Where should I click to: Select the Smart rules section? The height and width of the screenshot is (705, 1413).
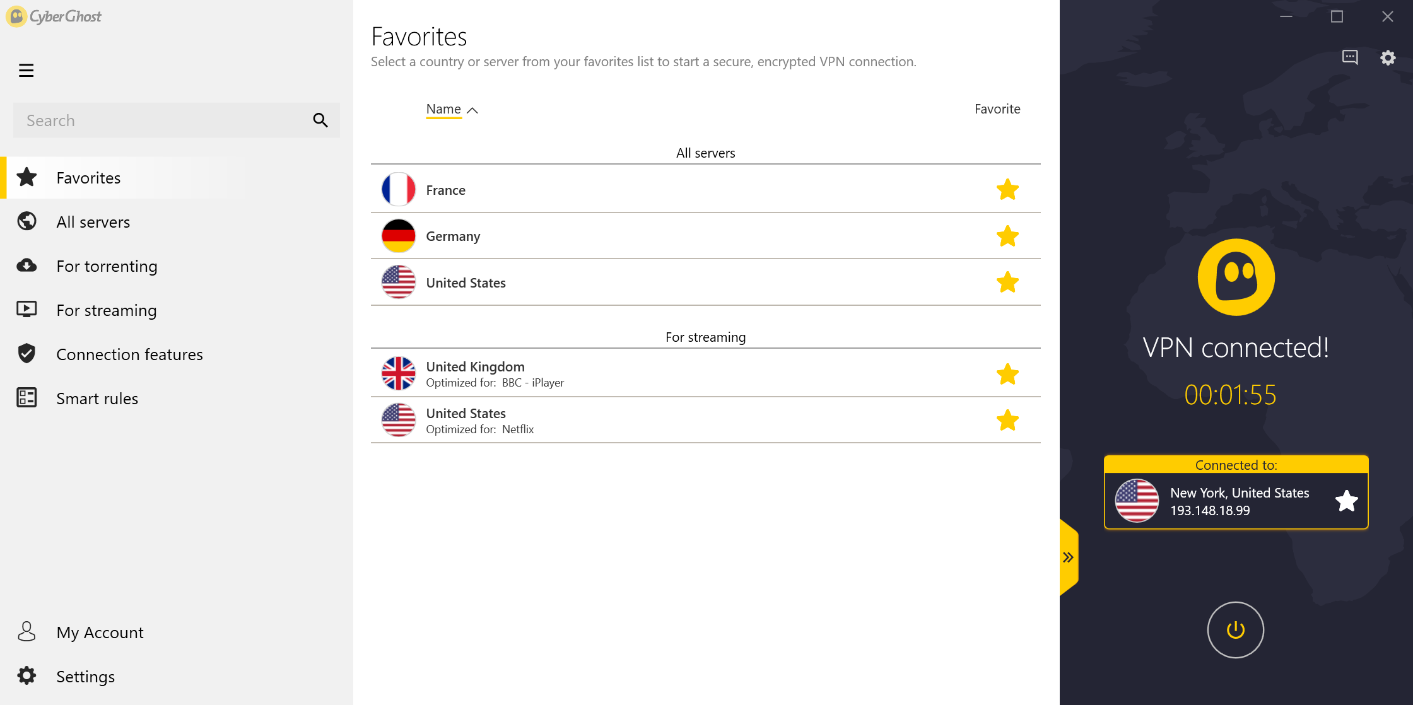click(x=97, y=398)
